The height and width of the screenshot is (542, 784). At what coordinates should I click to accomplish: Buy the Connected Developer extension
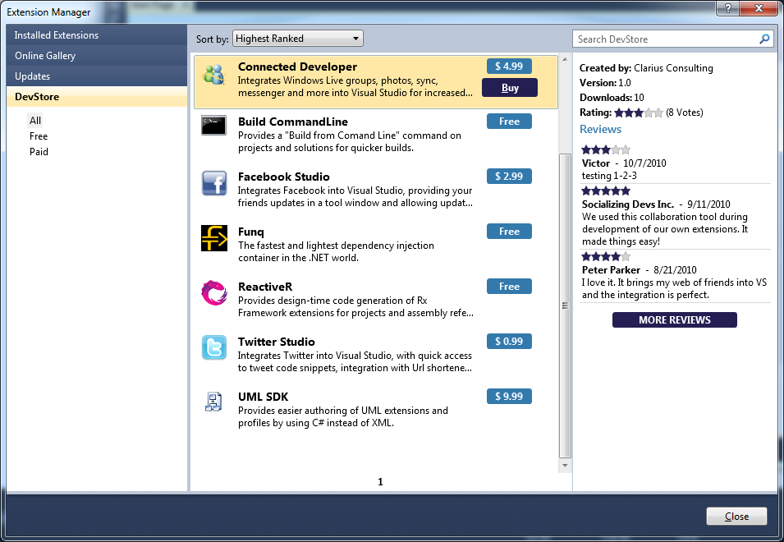click(x=510, y=88)
